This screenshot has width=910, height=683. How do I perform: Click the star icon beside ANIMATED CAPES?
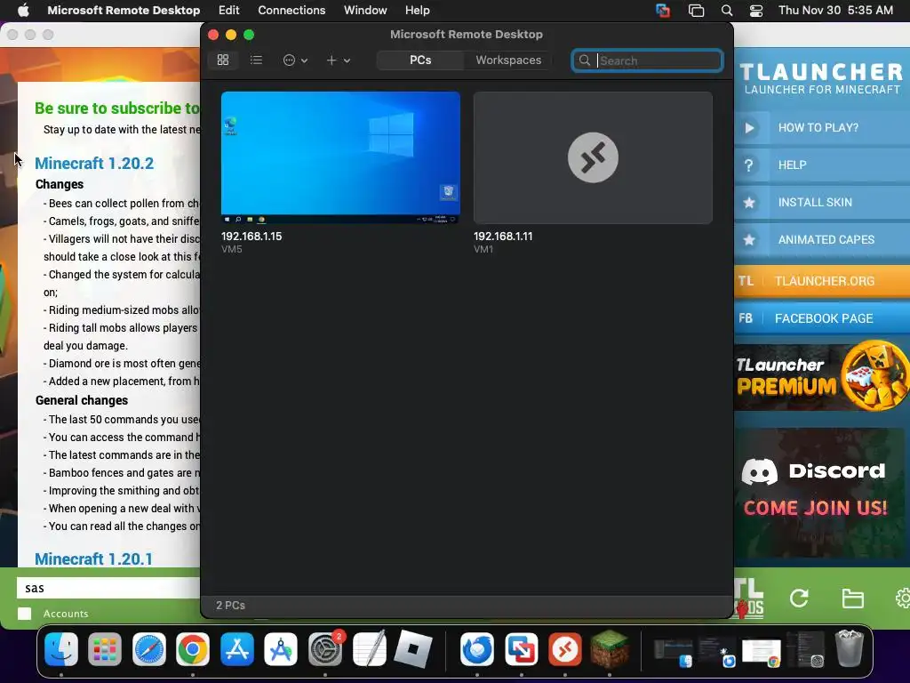749,239
